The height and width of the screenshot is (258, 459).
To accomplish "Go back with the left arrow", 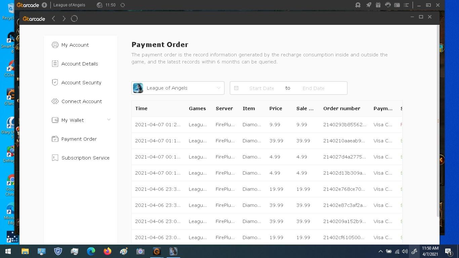I will 53,18.
